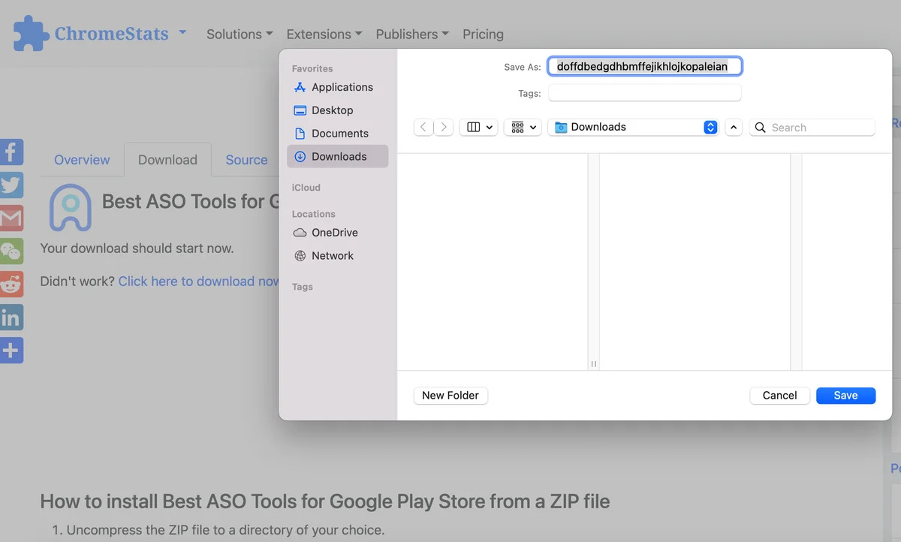Image resolution: width=901 pixels, height=542 pixels.
Task: Open the Solutions menu
Action: pos(240,35)
